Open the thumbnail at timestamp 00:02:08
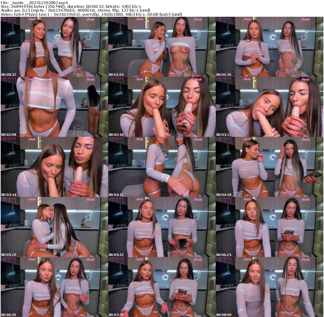 click(x=54, y=107)
